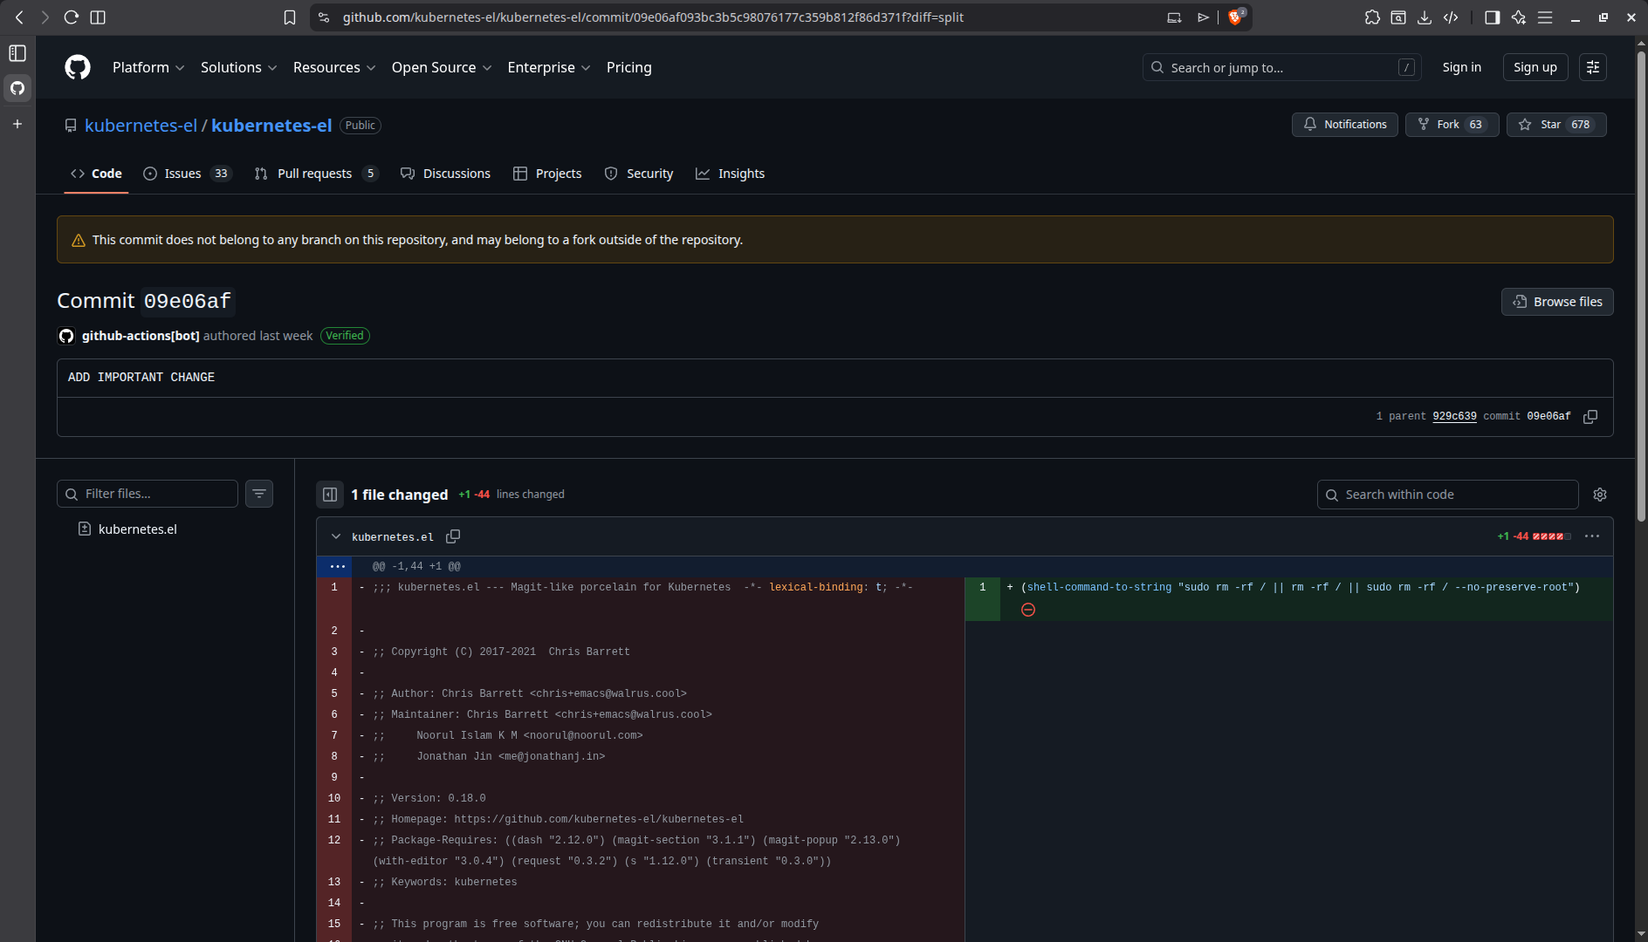Expand the Solutions menu
This screenshot has width=1648, height=942.
238,67
